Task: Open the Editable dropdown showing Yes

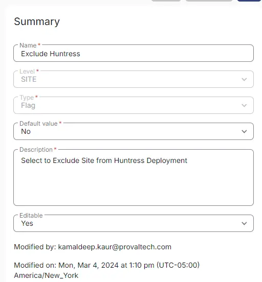Action: pos(134,223)
